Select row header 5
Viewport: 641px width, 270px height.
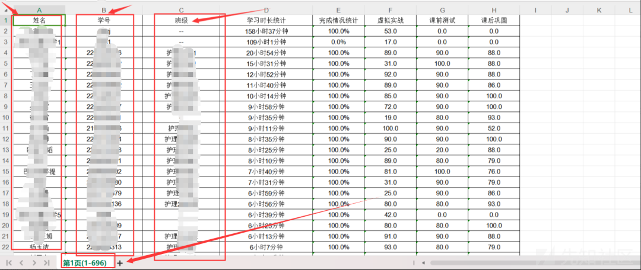[6, 63]
